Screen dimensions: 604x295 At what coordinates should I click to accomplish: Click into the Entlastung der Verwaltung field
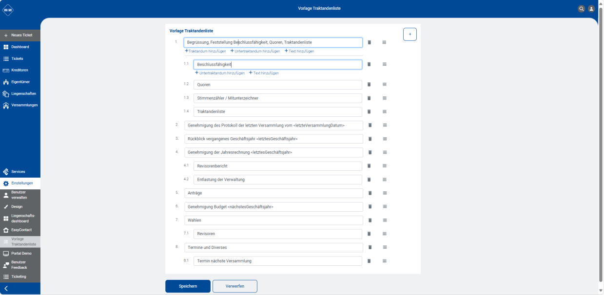tap(278, 180)
